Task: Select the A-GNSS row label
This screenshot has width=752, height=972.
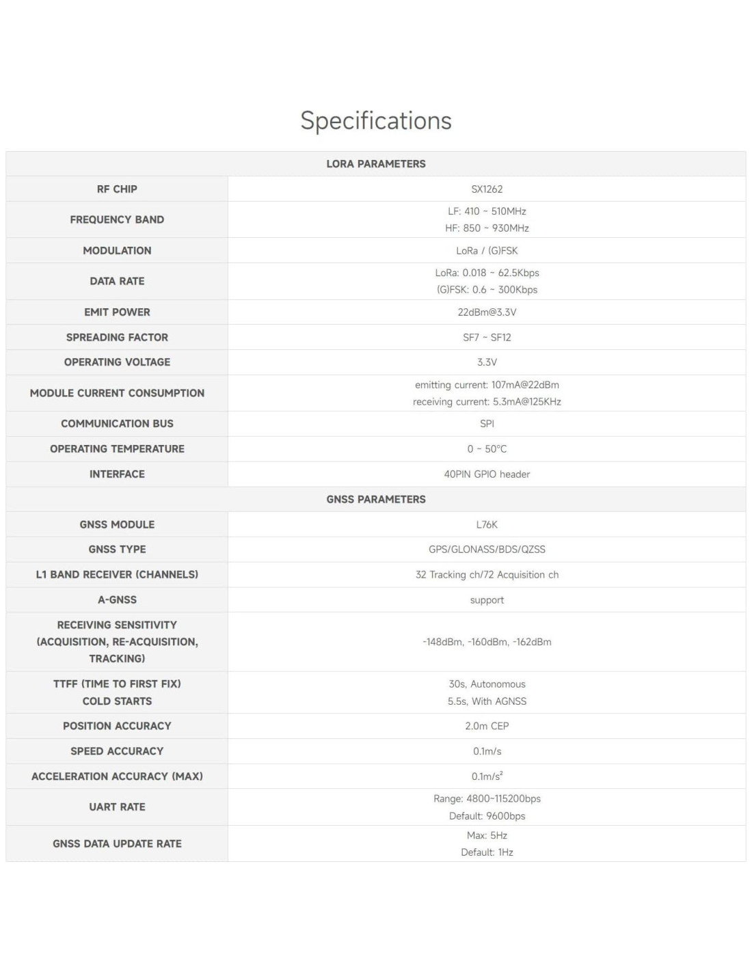Action: coord(117,599)
